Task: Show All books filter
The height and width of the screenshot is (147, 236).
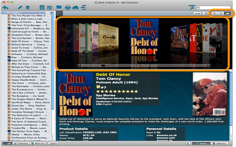Action: coord(7,143)
